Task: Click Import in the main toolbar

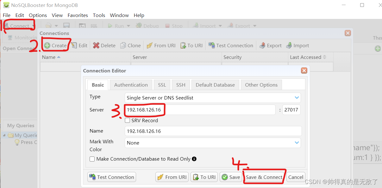Action: (x=204, y=26)
